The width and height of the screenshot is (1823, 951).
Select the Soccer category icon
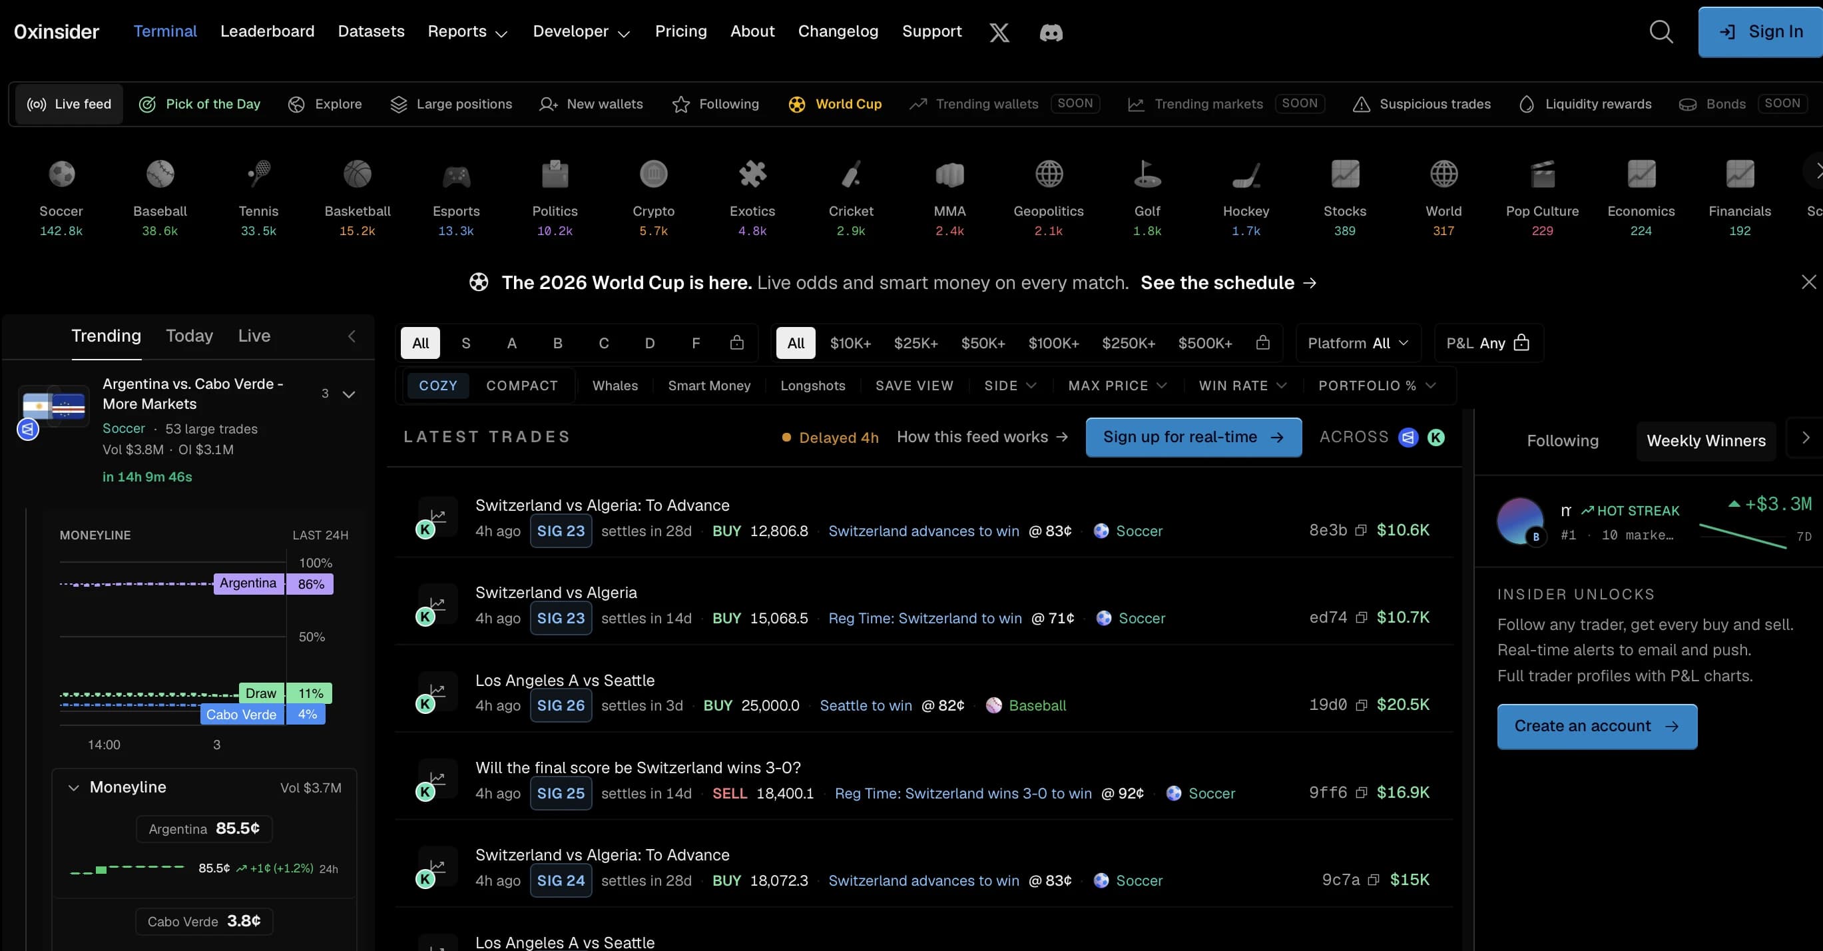[61, 174]
